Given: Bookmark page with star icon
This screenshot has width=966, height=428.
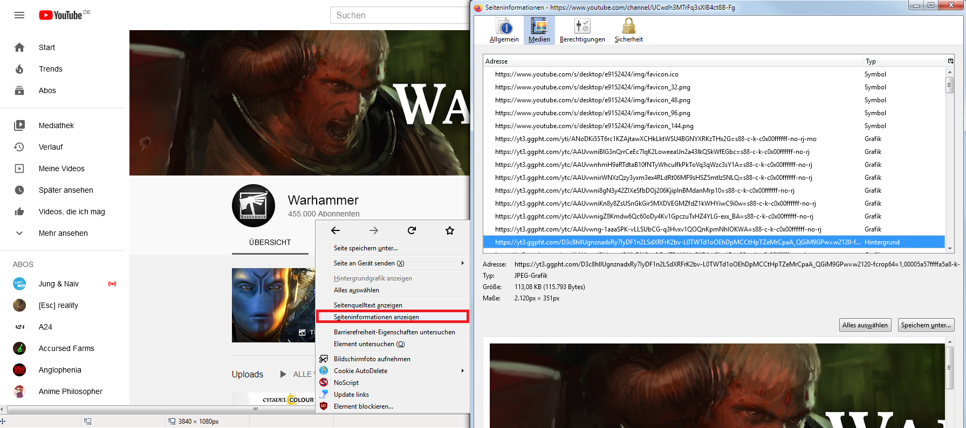Looking at the screenshot, I should [x=450, y=230].
